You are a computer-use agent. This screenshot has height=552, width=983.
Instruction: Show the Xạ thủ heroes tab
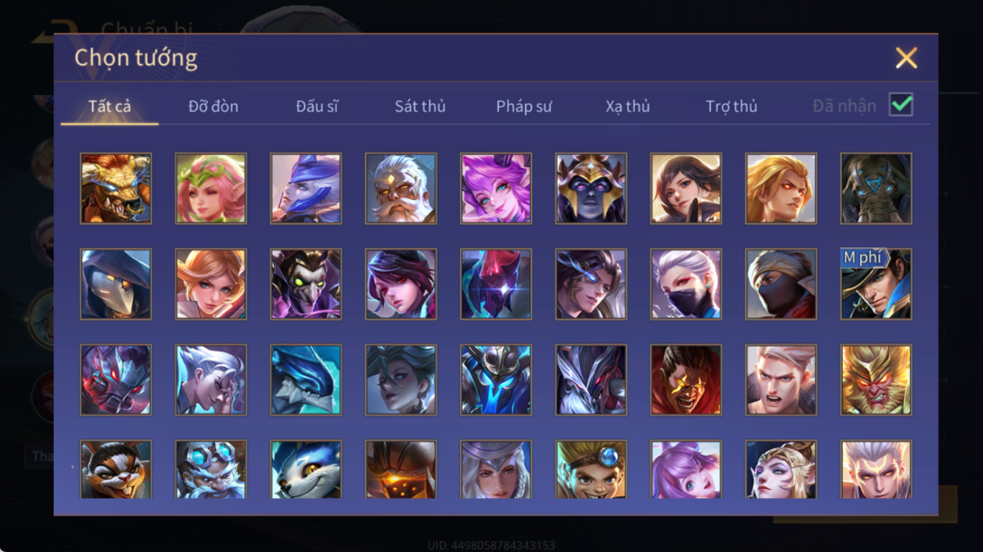click(628, 106)
